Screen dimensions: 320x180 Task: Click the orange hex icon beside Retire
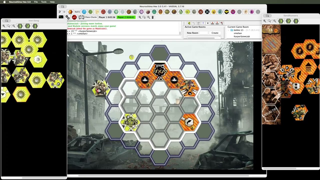tap(70, 12)
